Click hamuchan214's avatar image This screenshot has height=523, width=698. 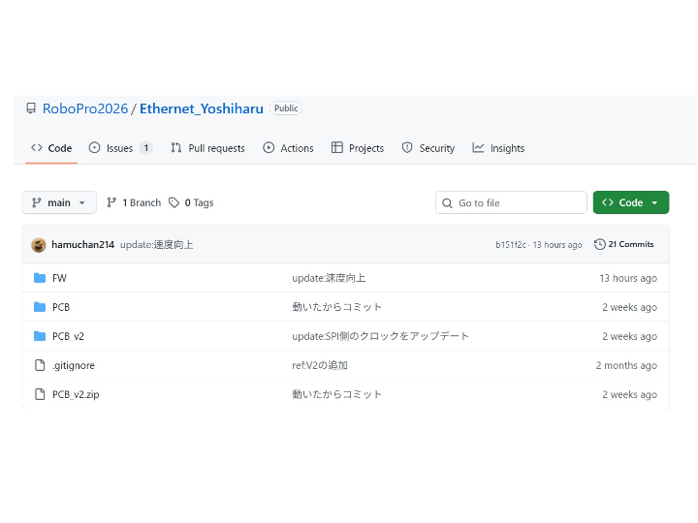(39, 245)
